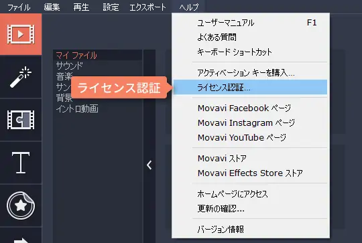Image resolution: width=362 pixels, height=243 pixels.
Task: Open the 設定 menu
Action: (x=111, y=7)
